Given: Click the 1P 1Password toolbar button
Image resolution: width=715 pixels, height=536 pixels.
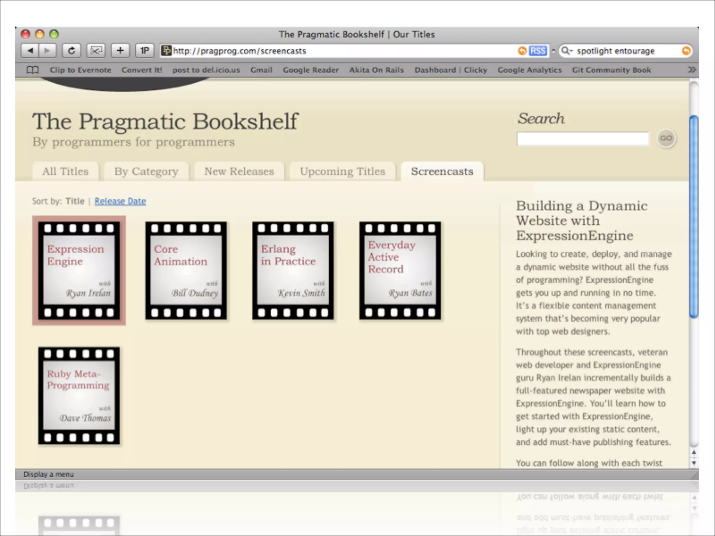Looking at the screenshot, I should click(145, 51).
